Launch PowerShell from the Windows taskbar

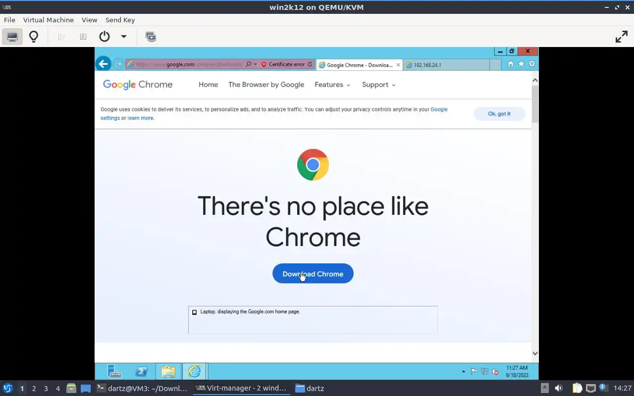141,371
